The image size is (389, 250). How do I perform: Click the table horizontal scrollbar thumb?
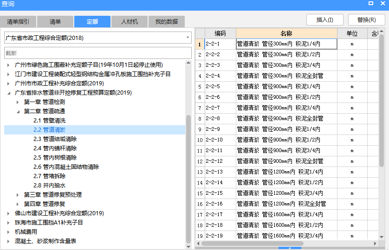pos(253,244)
